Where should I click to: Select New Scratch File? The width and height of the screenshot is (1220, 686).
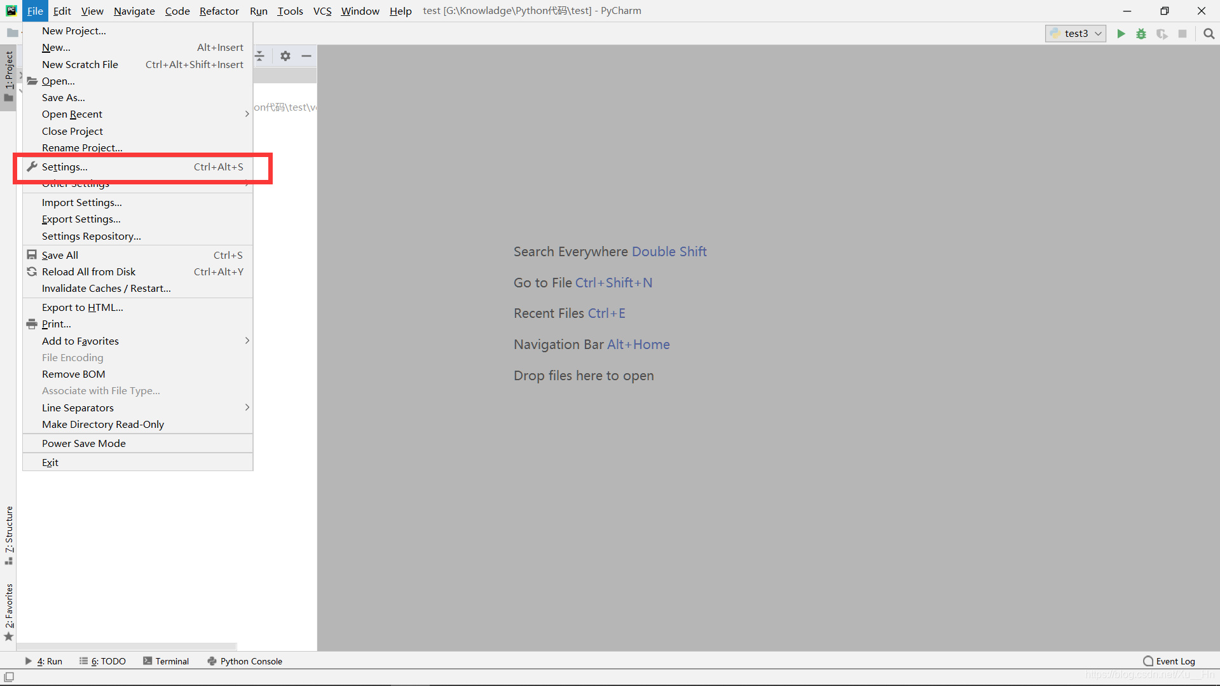(x=137, y=65)
